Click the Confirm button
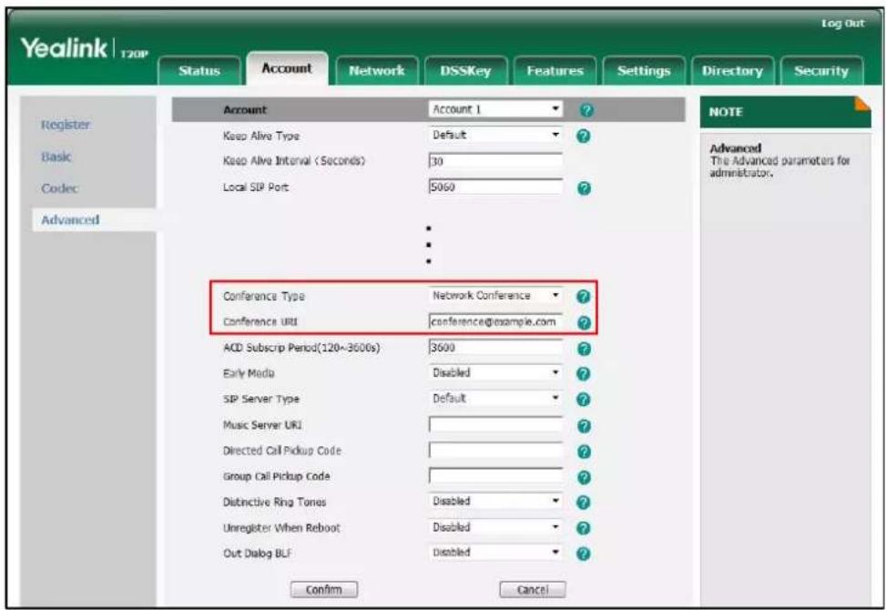The width and height of the screenshot is (886, 610). 324,590
